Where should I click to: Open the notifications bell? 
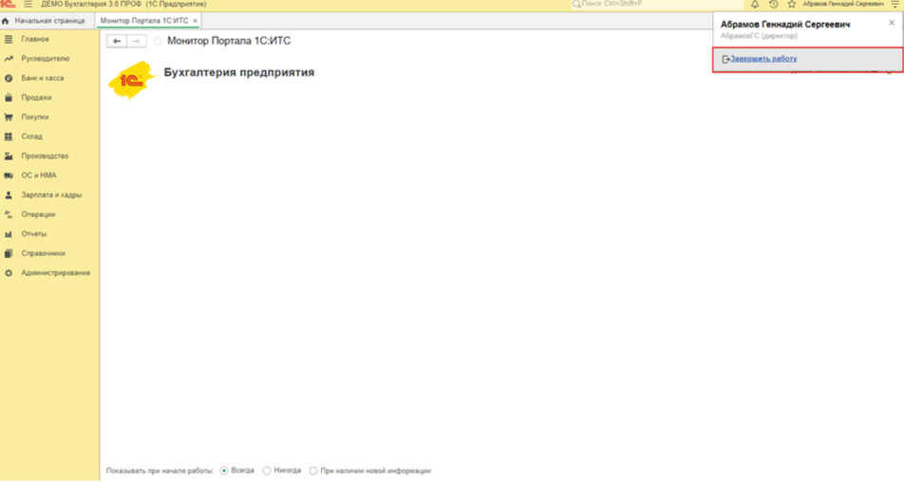point(755,4)
